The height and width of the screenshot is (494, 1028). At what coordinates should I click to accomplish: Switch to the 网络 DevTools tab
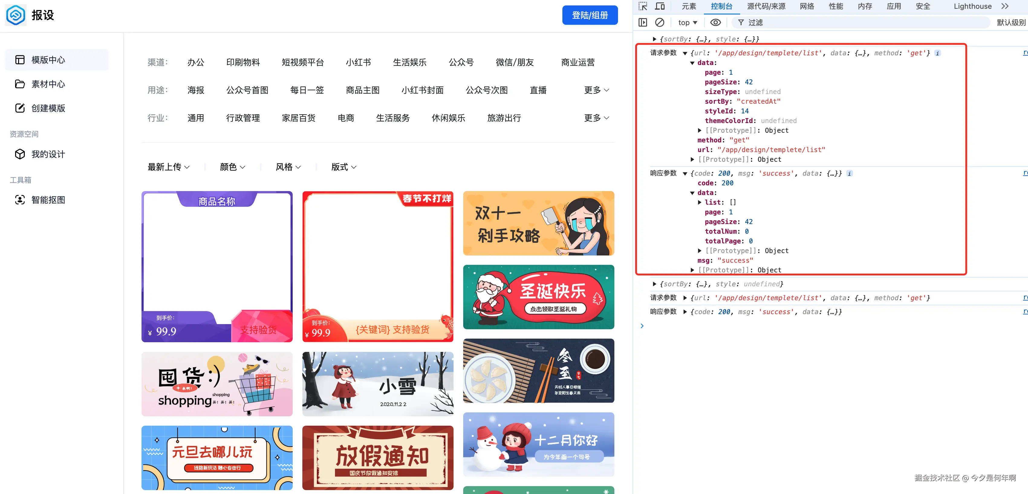point(806,6)
